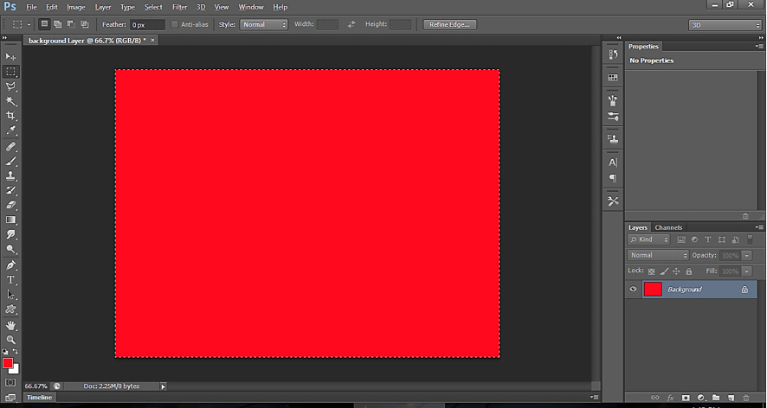Screen dimensions: 767x408
Task: Choose Add to selection mode
Action: point(58,24)
